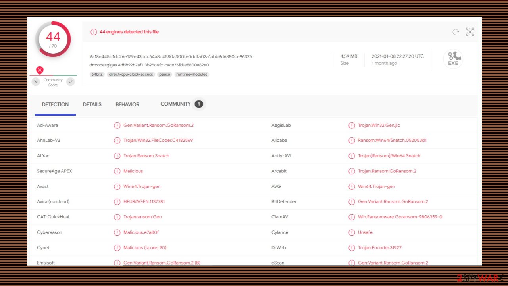
Task: Open the similarity graph icon
Action: pos(470,32)
